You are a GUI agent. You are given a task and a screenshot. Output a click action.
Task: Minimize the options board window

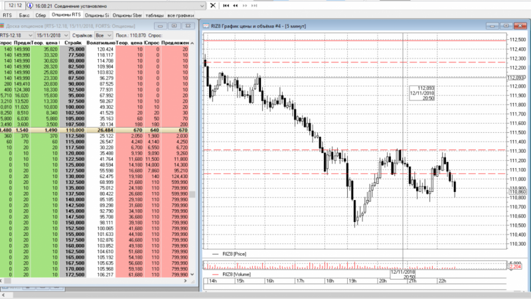160,26
